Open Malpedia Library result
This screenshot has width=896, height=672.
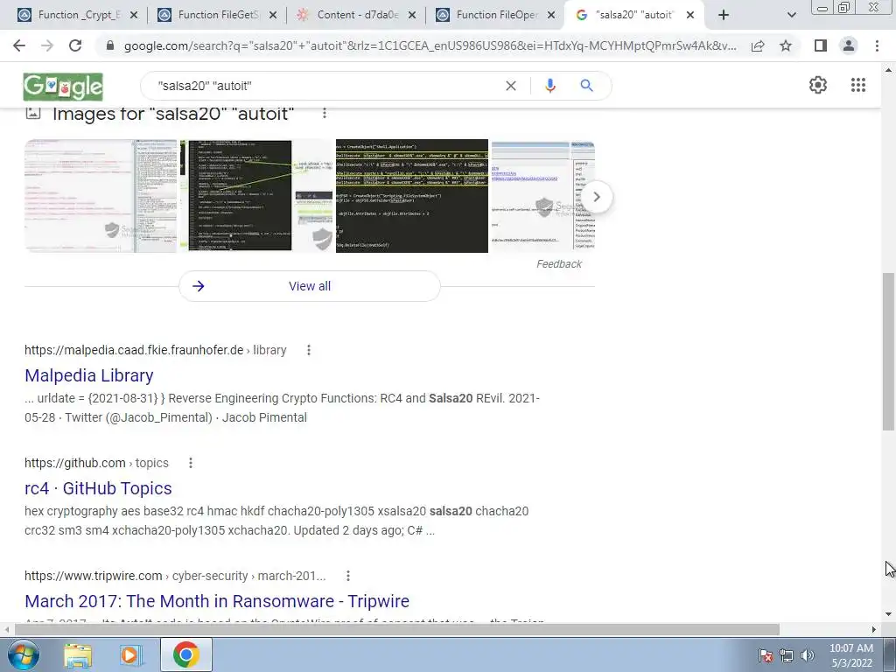[x=89, y=375]
